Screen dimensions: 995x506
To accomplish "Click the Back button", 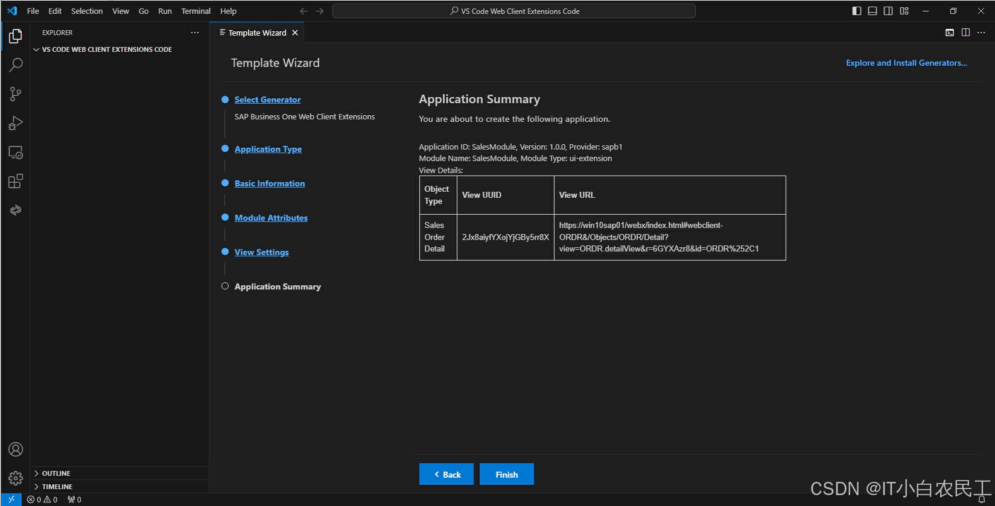I will click(x=447, y=475).
